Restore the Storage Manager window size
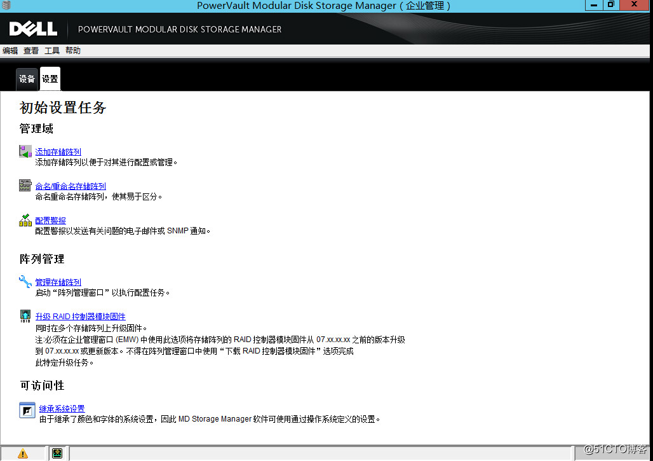Image resolution: width=653 pixels, height=461 pixels. click(x=611, y=5)
